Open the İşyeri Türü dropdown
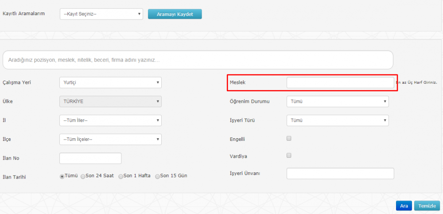Screen dimensions: 443x214 pos(338,121)
